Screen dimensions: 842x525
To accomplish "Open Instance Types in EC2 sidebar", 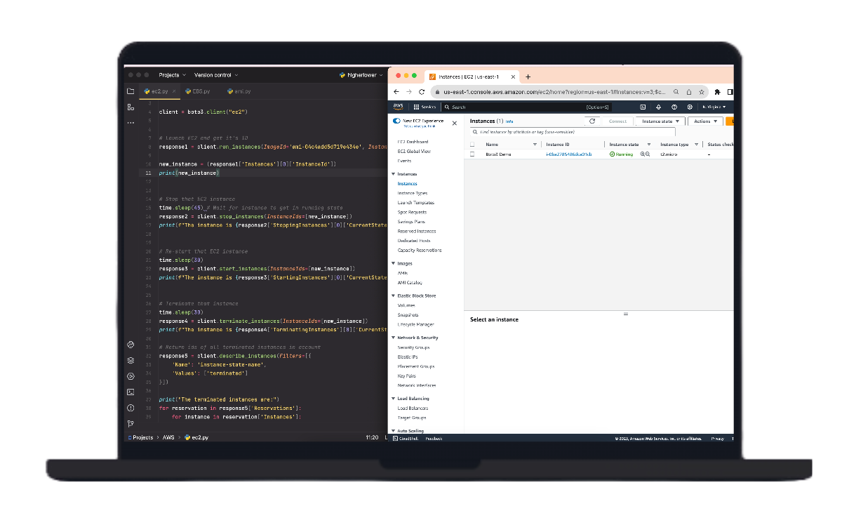I will tap(412, 193).
